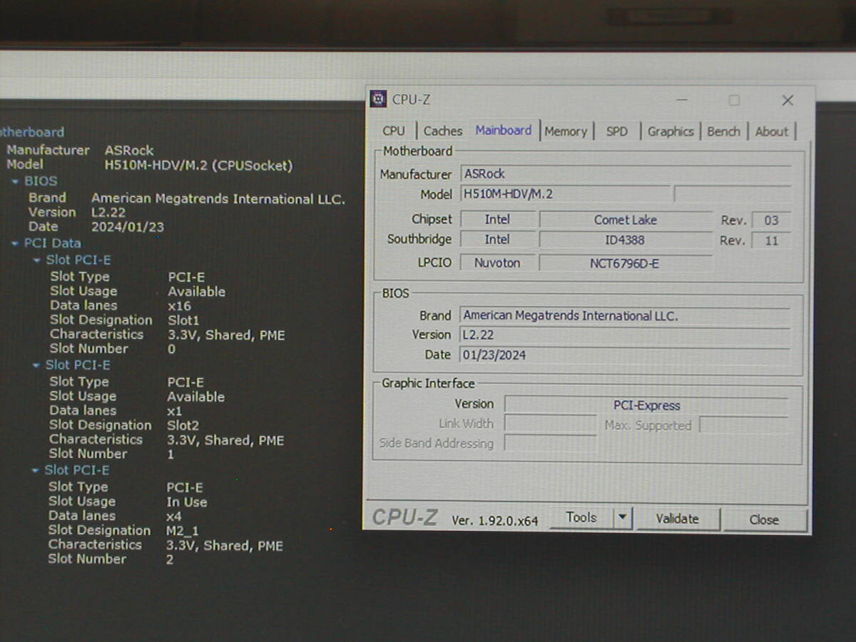Collapse the second Slot PCI-E node
Image resolution: width=856 pixels, height=642 pixels.
[36, 366]
